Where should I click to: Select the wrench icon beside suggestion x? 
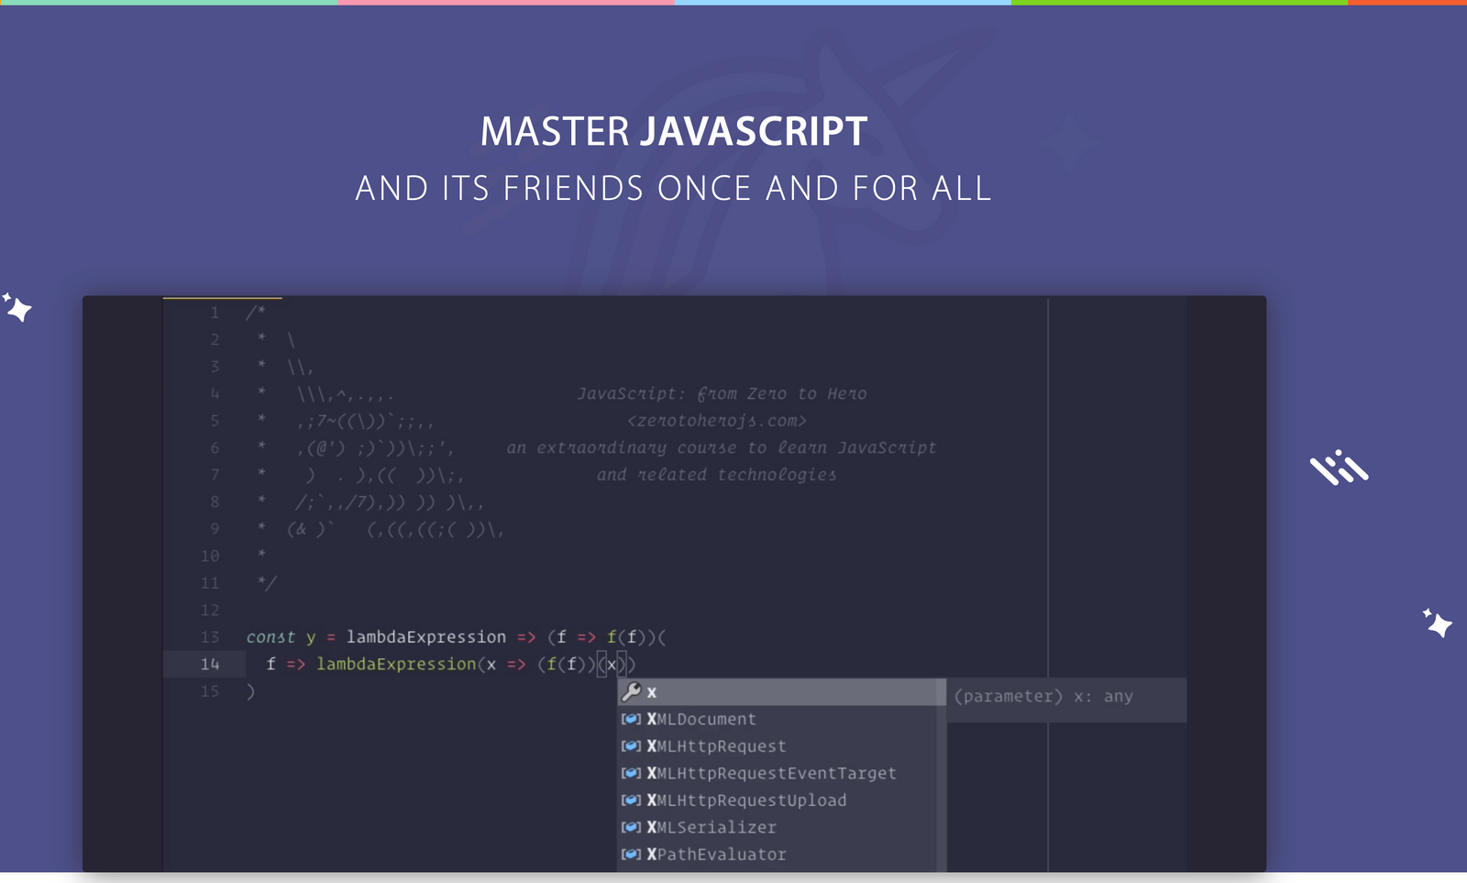pyautogui.click(x=631, y=692)
